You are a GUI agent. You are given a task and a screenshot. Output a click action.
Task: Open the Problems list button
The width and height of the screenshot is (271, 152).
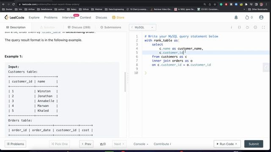[15, 144]
